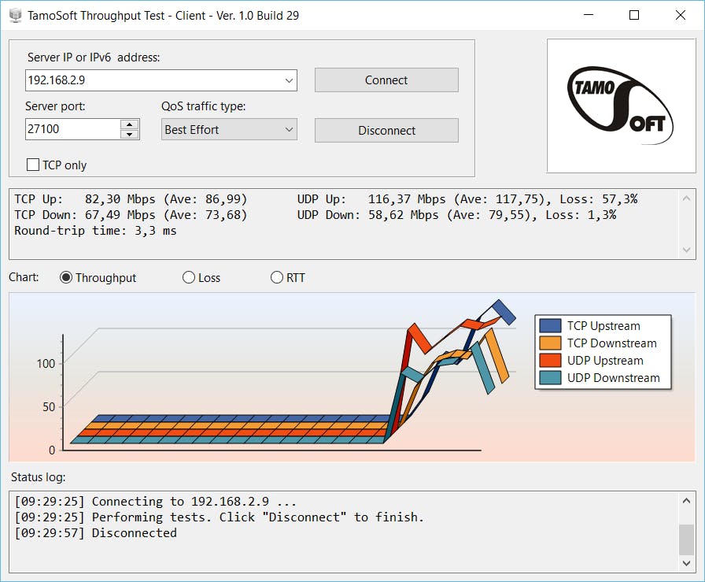
Task: Decrease server port with down arrow
Action: pyautogui.click(x=130, y=134)
